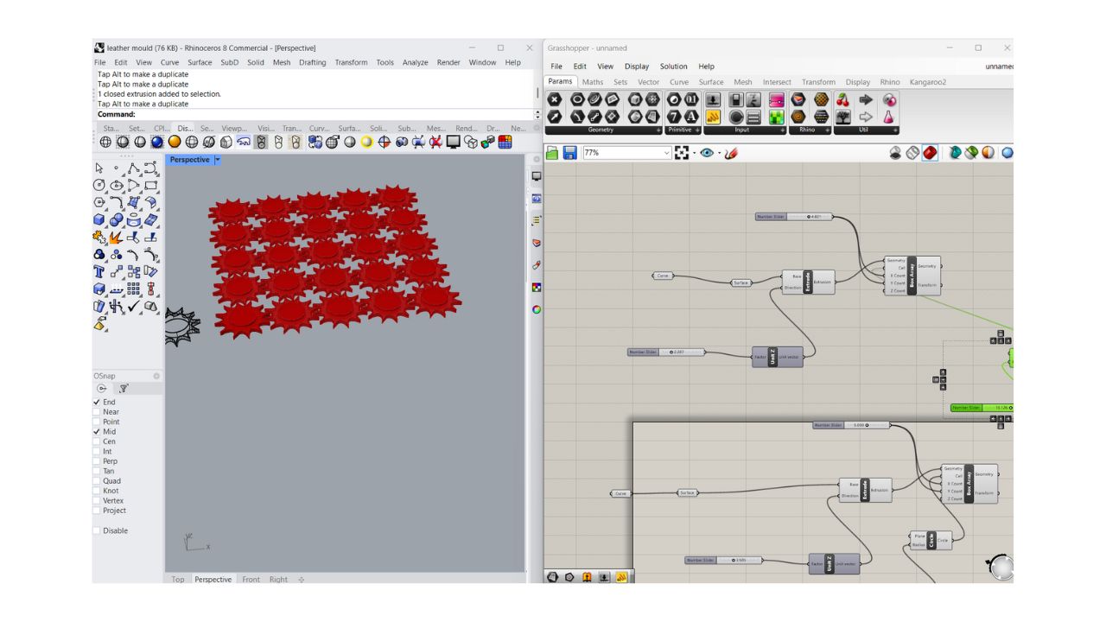Check the Disable osnap checkbox
Image resolution: width=1106 pixels, height=622 pixels.
(97, 531)
